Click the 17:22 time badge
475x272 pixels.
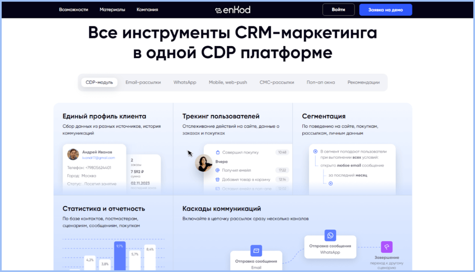[x=282, y=170]
